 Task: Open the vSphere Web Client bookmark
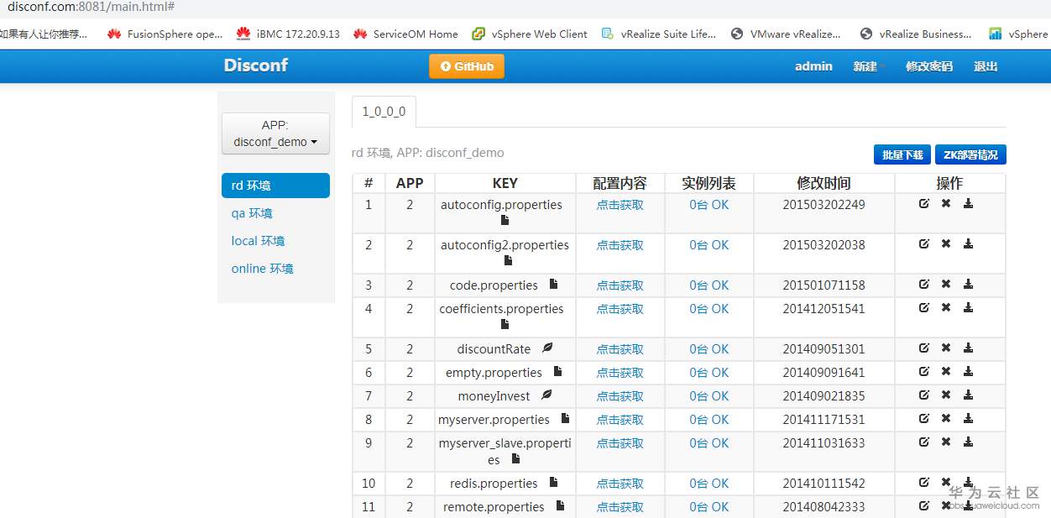point(530,34)
